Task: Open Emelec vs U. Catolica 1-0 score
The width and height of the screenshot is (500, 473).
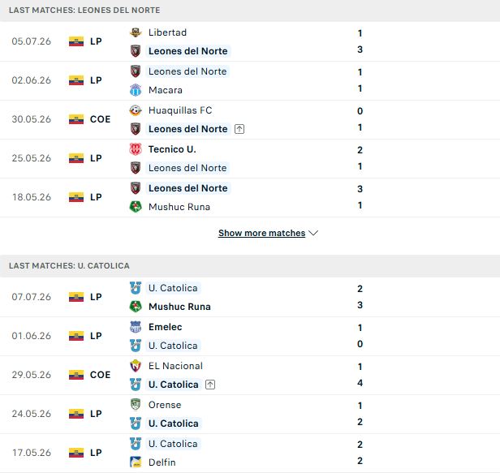Action: click(x=360, y=336)
